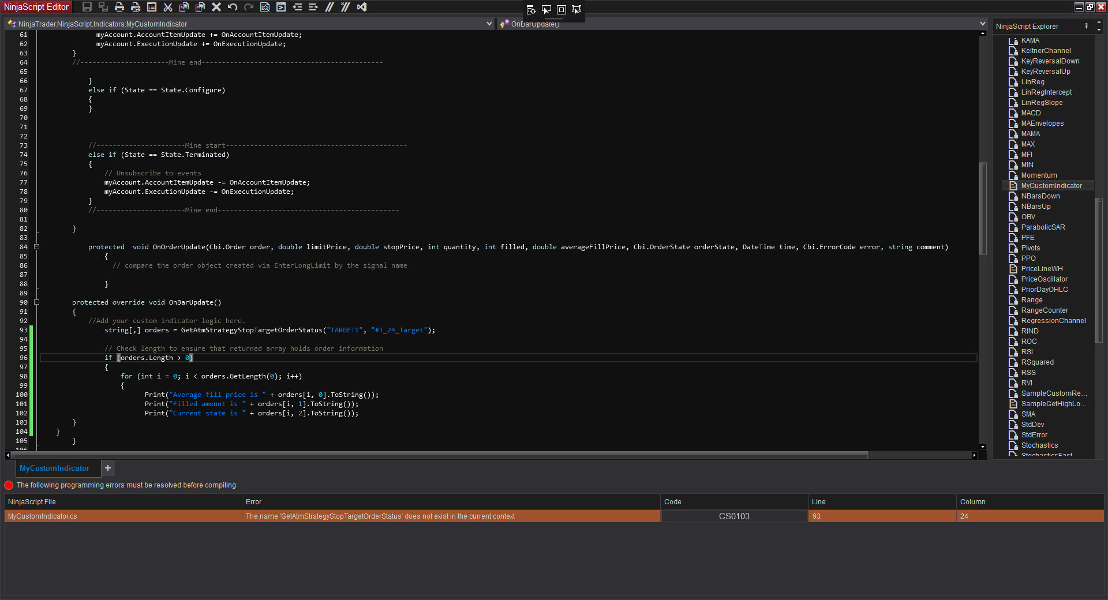
Task: Sort errors by the Line column header
Action: [x=882, y=502]
